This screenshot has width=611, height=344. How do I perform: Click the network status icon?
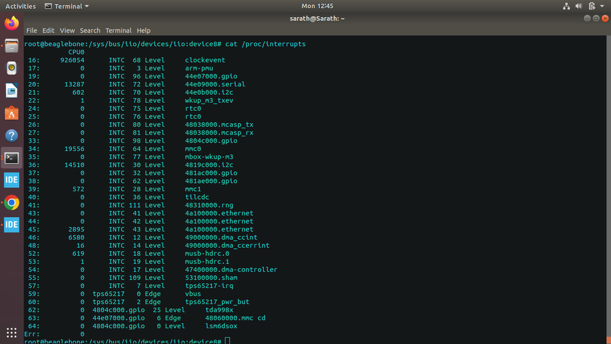click(566, 6)
